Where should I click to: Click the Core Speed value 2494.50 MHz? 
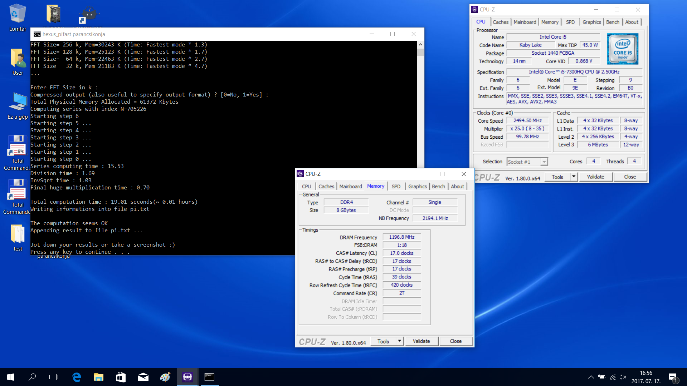527,121
